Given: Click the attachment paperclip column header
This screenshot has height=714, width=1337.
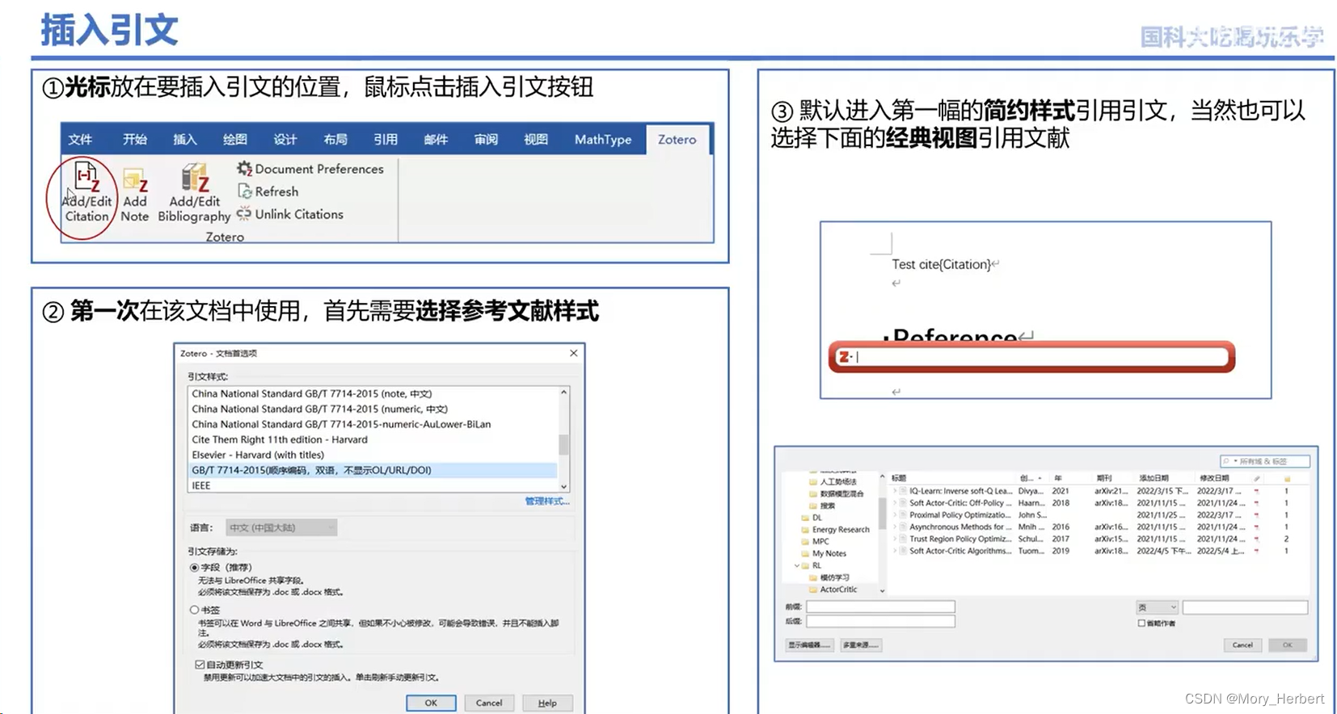Looking at the screenshot, I should 1257,479.
